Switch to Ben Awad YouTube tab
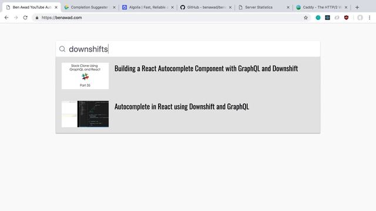Viewport: 376px width, 211px height. (31, 8)
